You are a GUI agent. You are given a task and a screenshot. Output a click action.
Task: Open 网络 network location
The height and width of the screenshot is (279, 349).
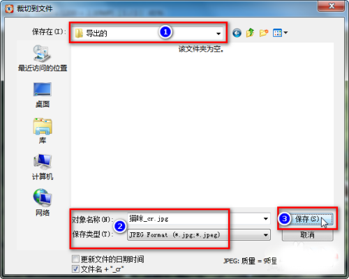pos(43,202)
